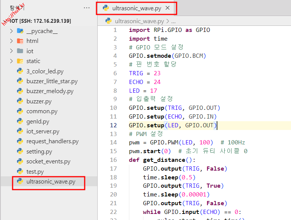Screen dimensions: 291x220
Task: Click the Python icon beside 3_color_led.py
Action: [x=20, y=71]
